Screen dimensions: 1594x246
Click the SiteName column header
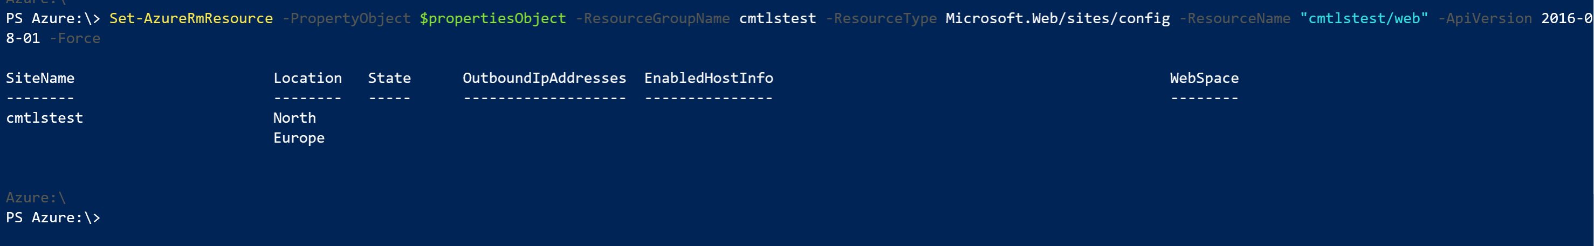coord(40,78)
